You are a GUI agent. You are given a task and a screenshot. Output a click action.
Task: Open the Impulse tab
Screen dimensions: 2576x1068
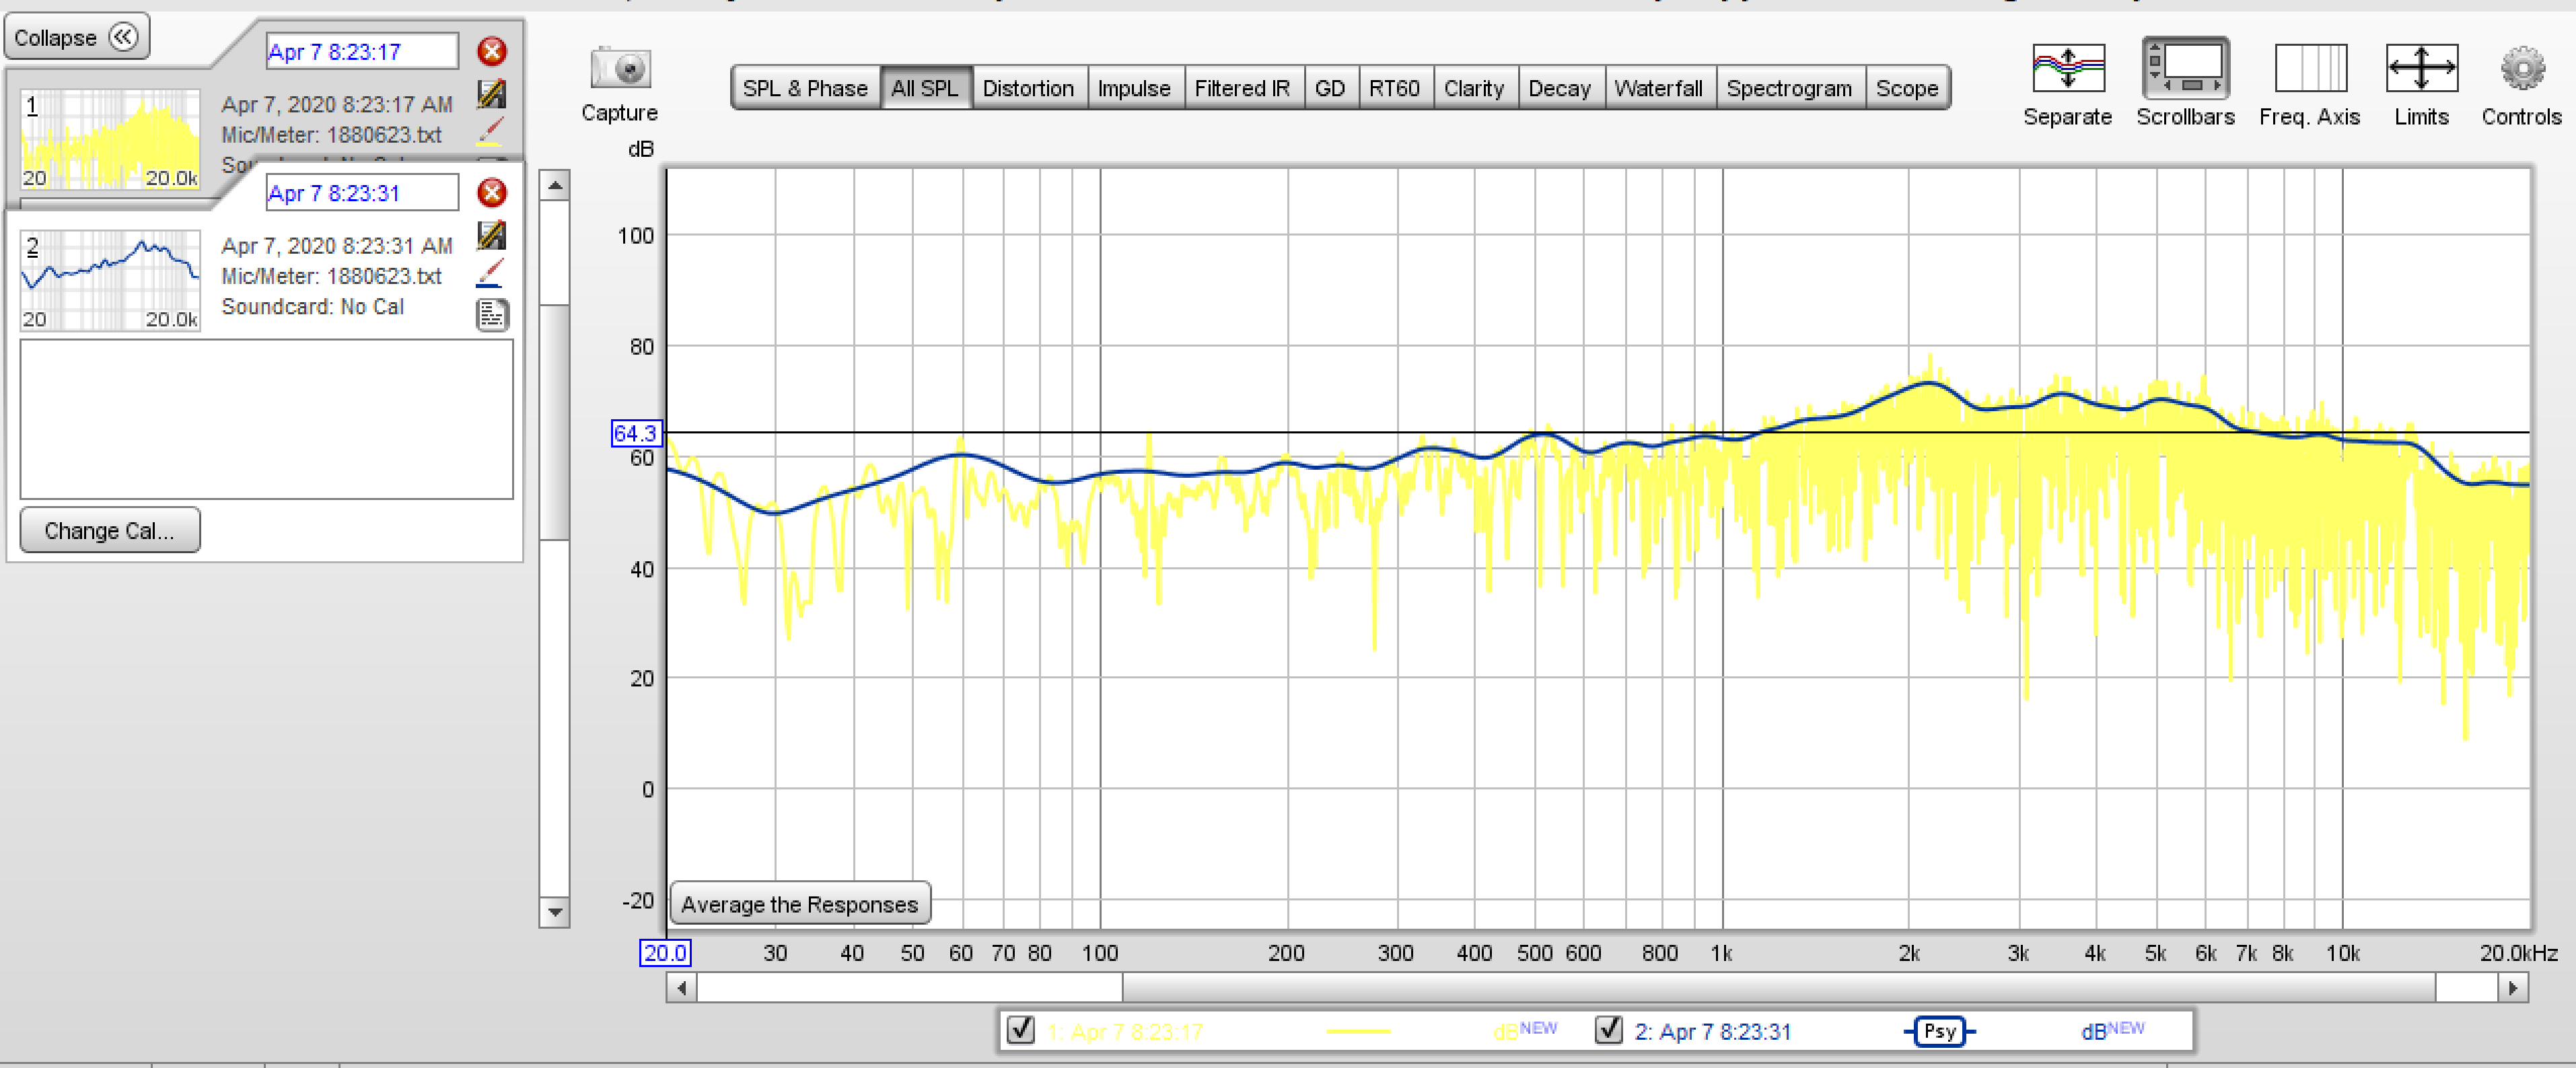click(1134, 88)
